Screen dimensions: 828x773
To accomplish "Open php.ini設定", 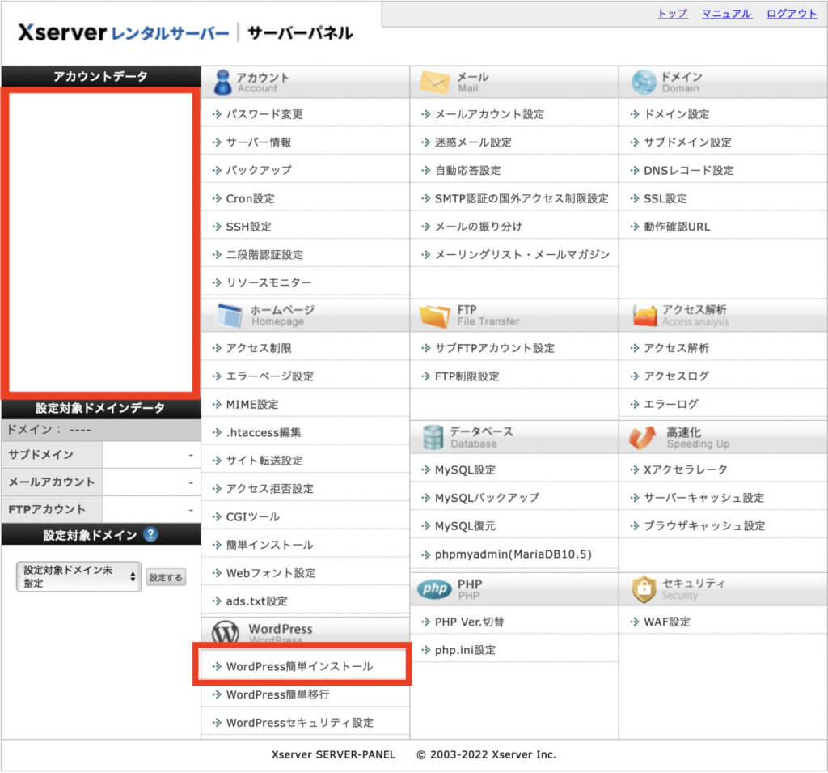I will (x=465, y=650).
